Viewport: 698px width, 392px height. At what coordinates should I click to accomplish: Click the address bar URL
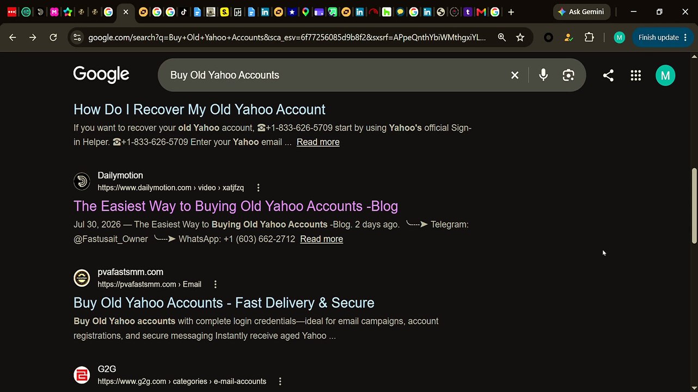287,38
